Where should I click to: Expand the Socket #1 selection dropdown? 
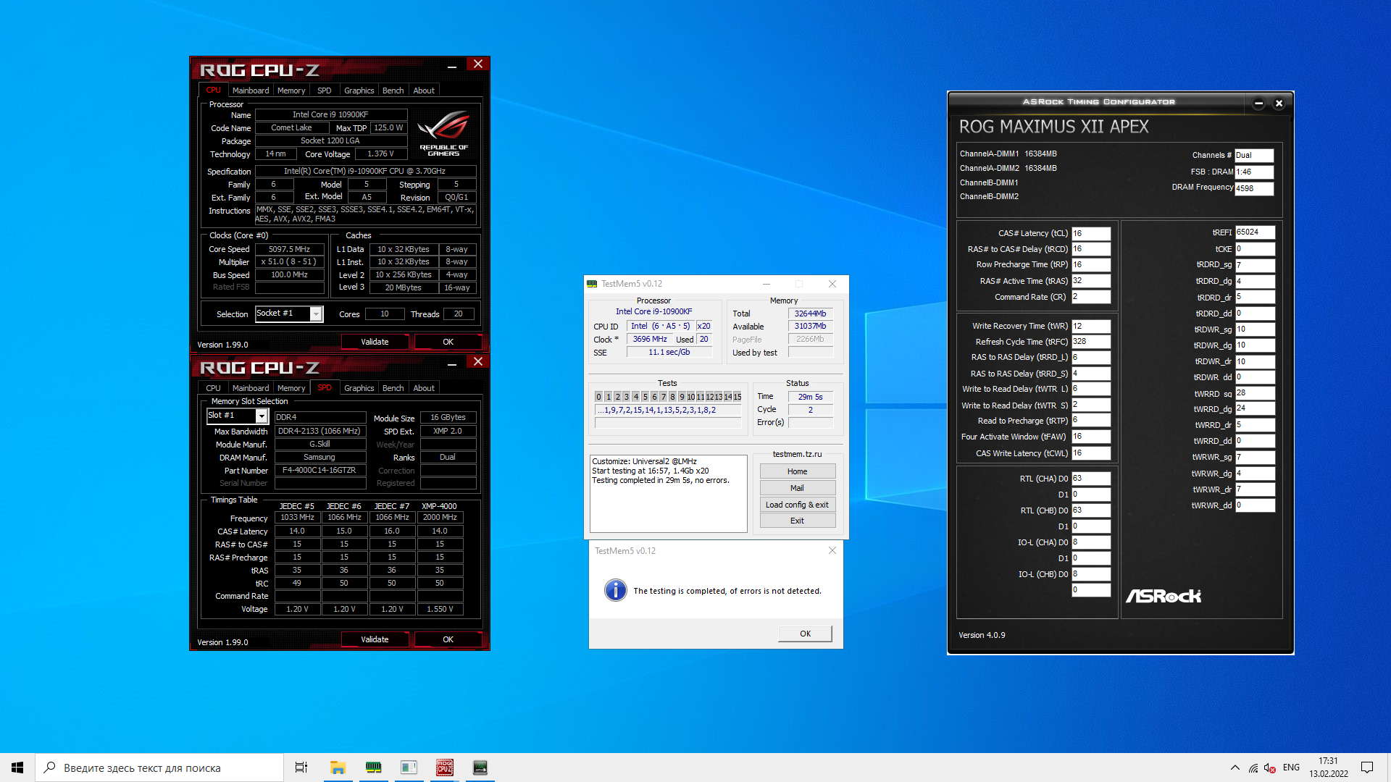click(316, 314)
